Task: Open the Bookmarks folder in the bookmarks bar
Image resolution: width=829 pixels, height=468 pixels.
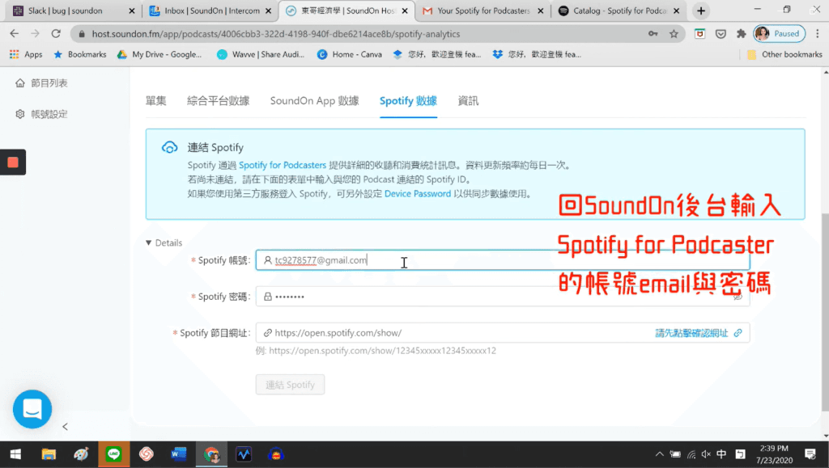Action: [x=80, y=54]
